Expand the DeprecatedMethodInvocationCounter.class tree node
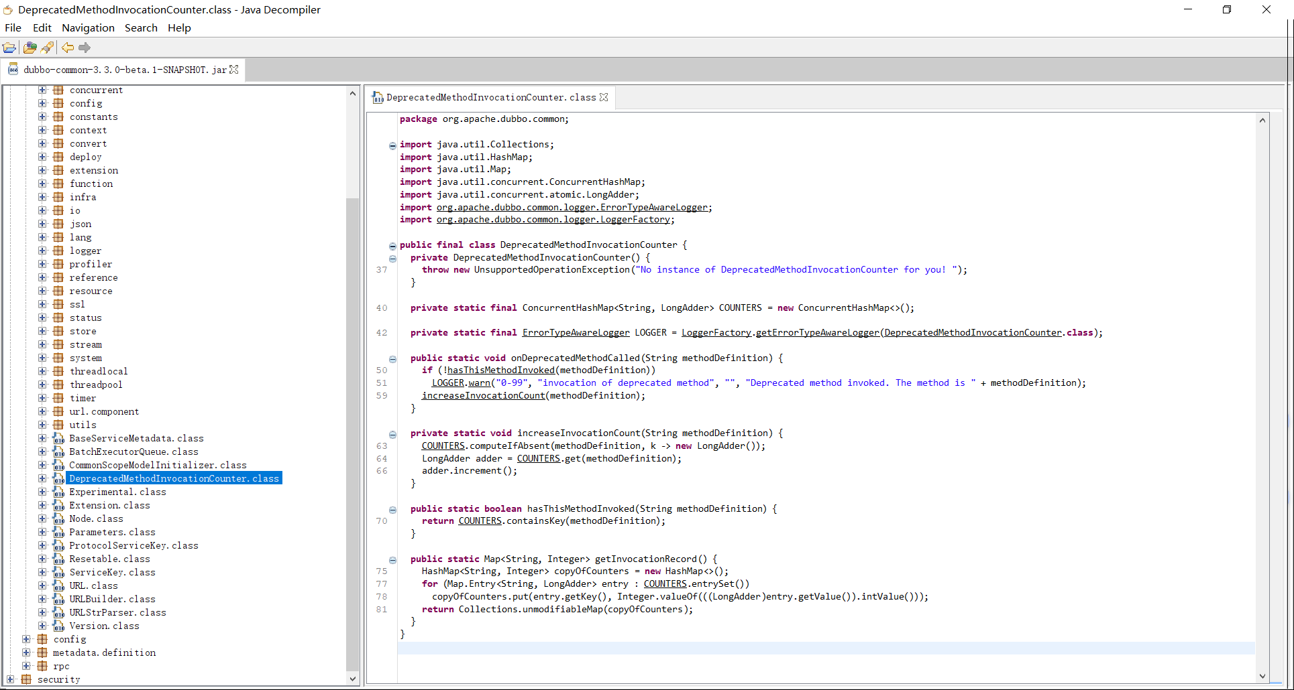Image resolution: width=1294 pixels, height=690 pixels. (x=42, y=478)
